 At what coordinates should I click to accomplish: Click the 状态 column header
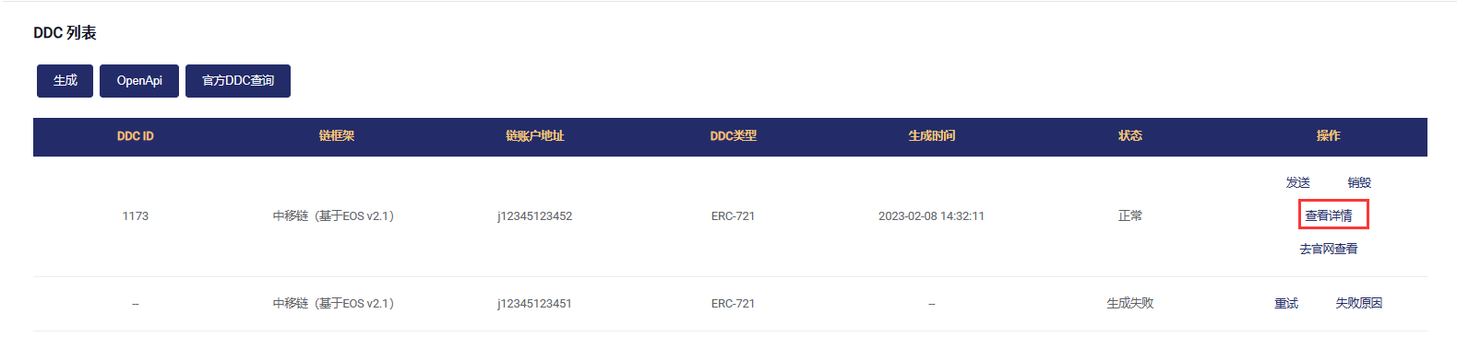(1129, 136)
